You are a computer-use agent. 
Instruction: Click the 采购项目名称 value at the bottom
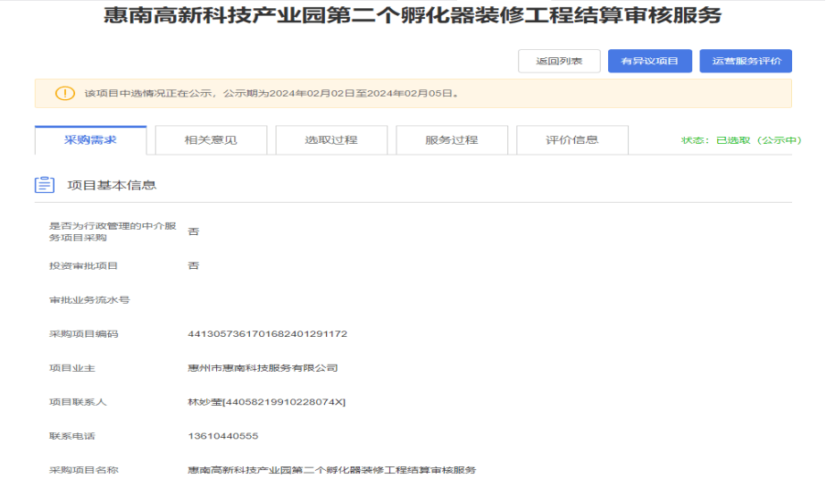[331, 470]
